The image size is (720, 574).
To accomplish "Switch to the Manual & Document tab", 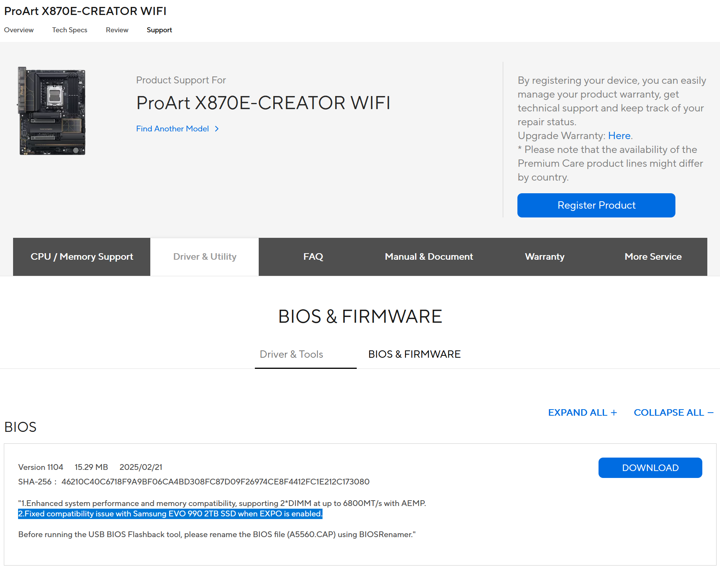I will coord(429,257).
